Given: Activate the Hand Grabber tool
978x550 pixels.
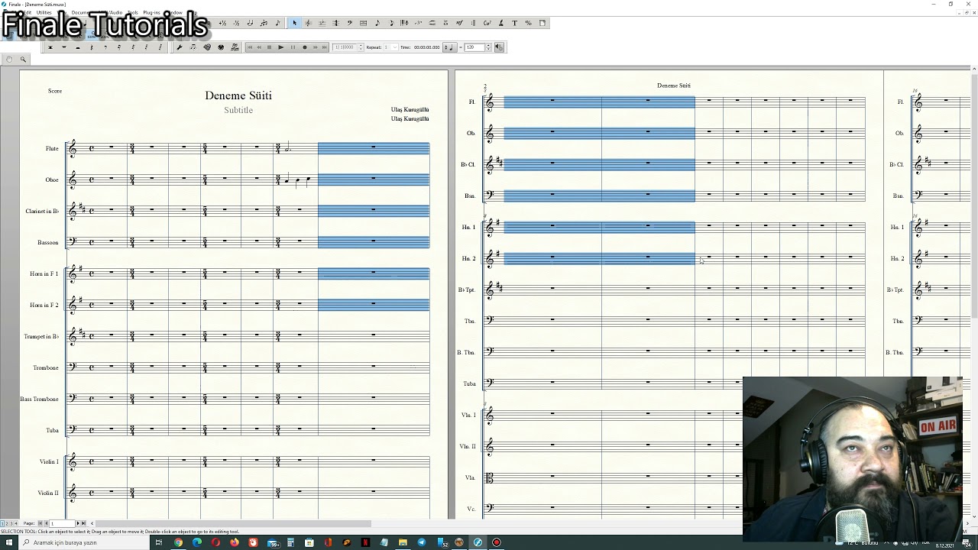Looking at the screenshot, I should [9, 60].
